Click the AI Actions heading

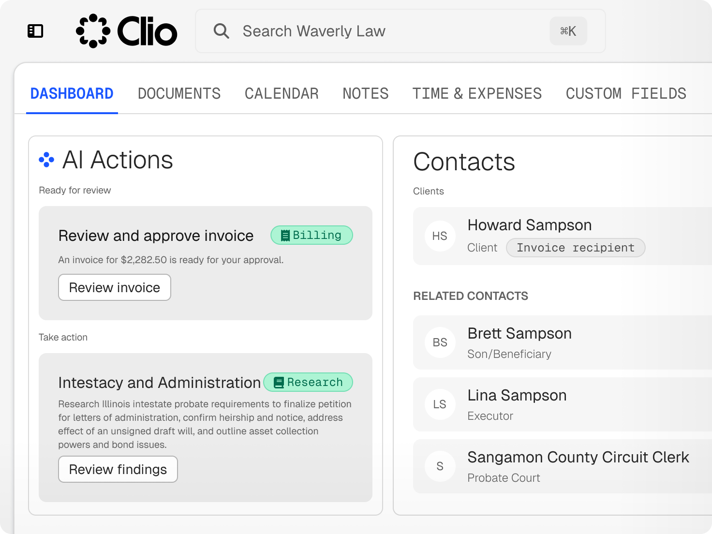pyautogui.click(x=118, y=160)
